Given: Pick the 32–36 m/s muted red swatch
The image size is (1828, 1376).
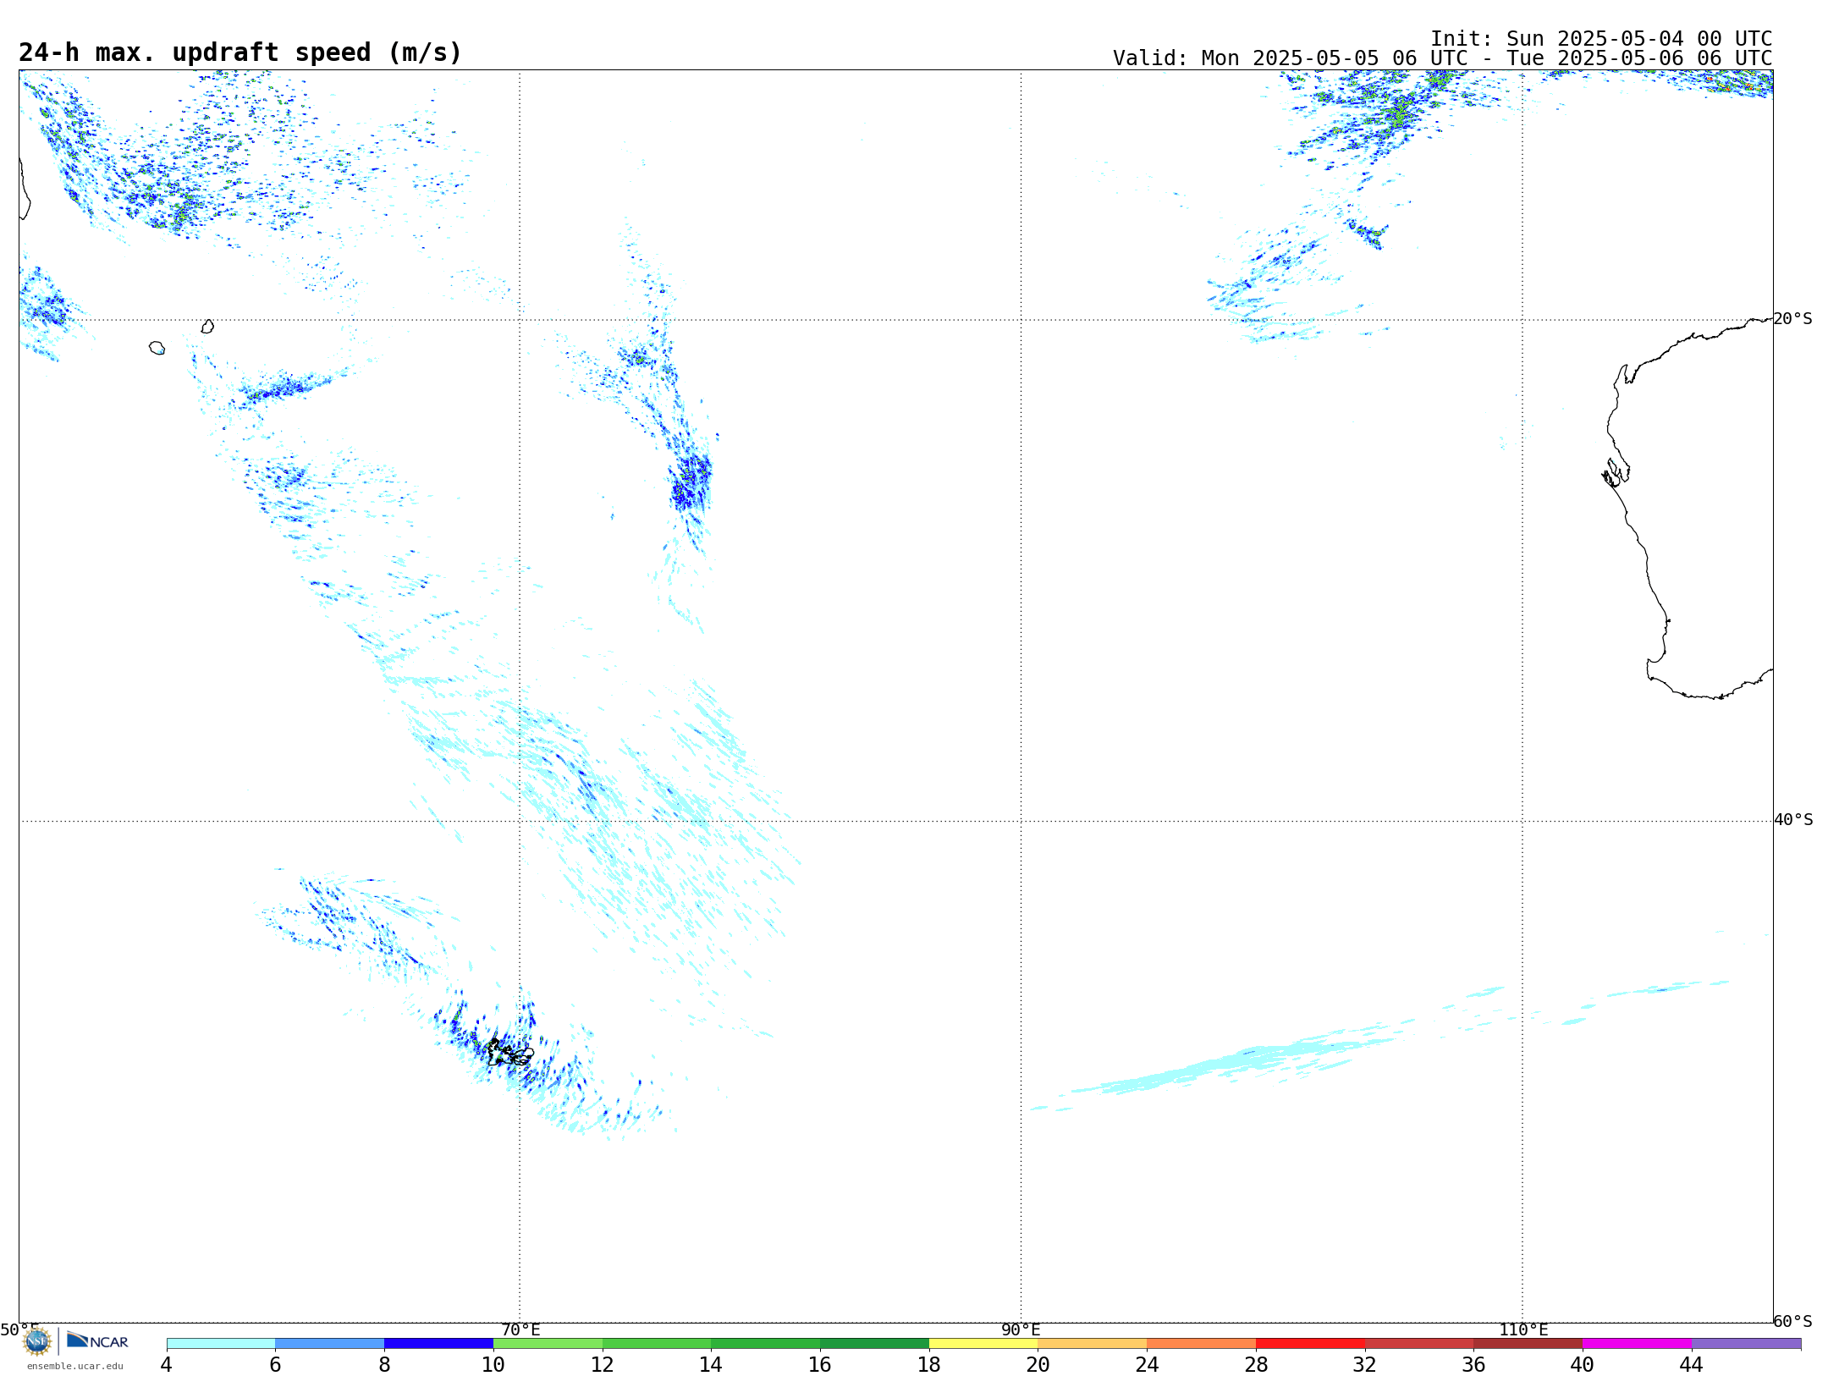Looking at the screenshot, I should click(1419, 1344).
